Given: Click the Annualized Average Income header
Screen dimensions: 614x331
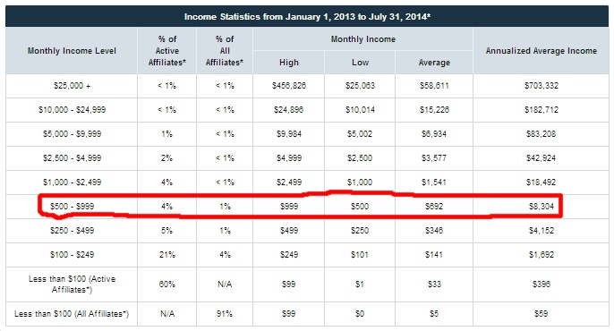Looking at the screenshot, I should 541,51.
